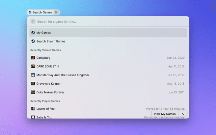The width and height of the screenshot is (216, 135).
Task: Open the actions panel next to View My Games
Action: click(x=183, y=114)
